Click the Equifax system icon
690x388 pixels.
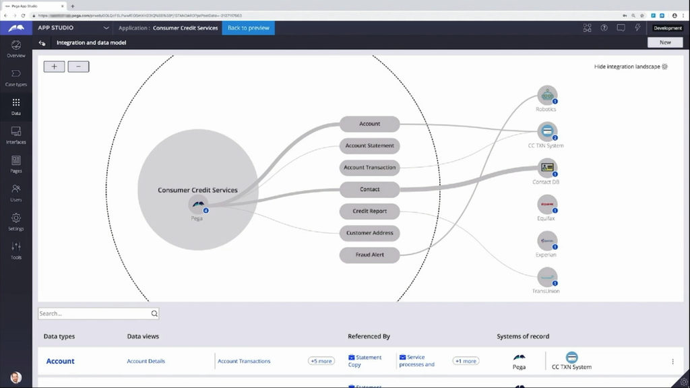(546, 204)
